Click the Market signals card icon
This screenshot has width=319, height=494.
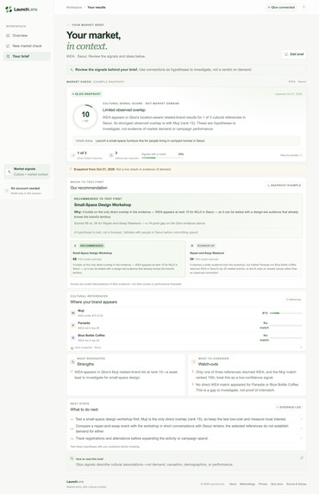[x=9, y=172]
